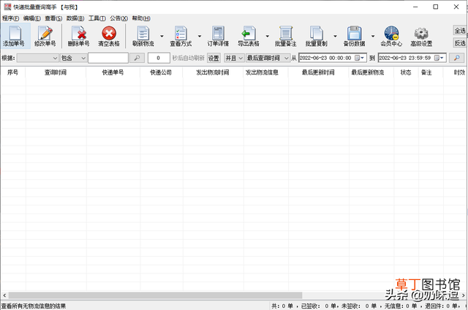Image resolution: width=468 pixels, height=310 pixels.
Task: Open the 公告(X) menu
Action: 118,18
